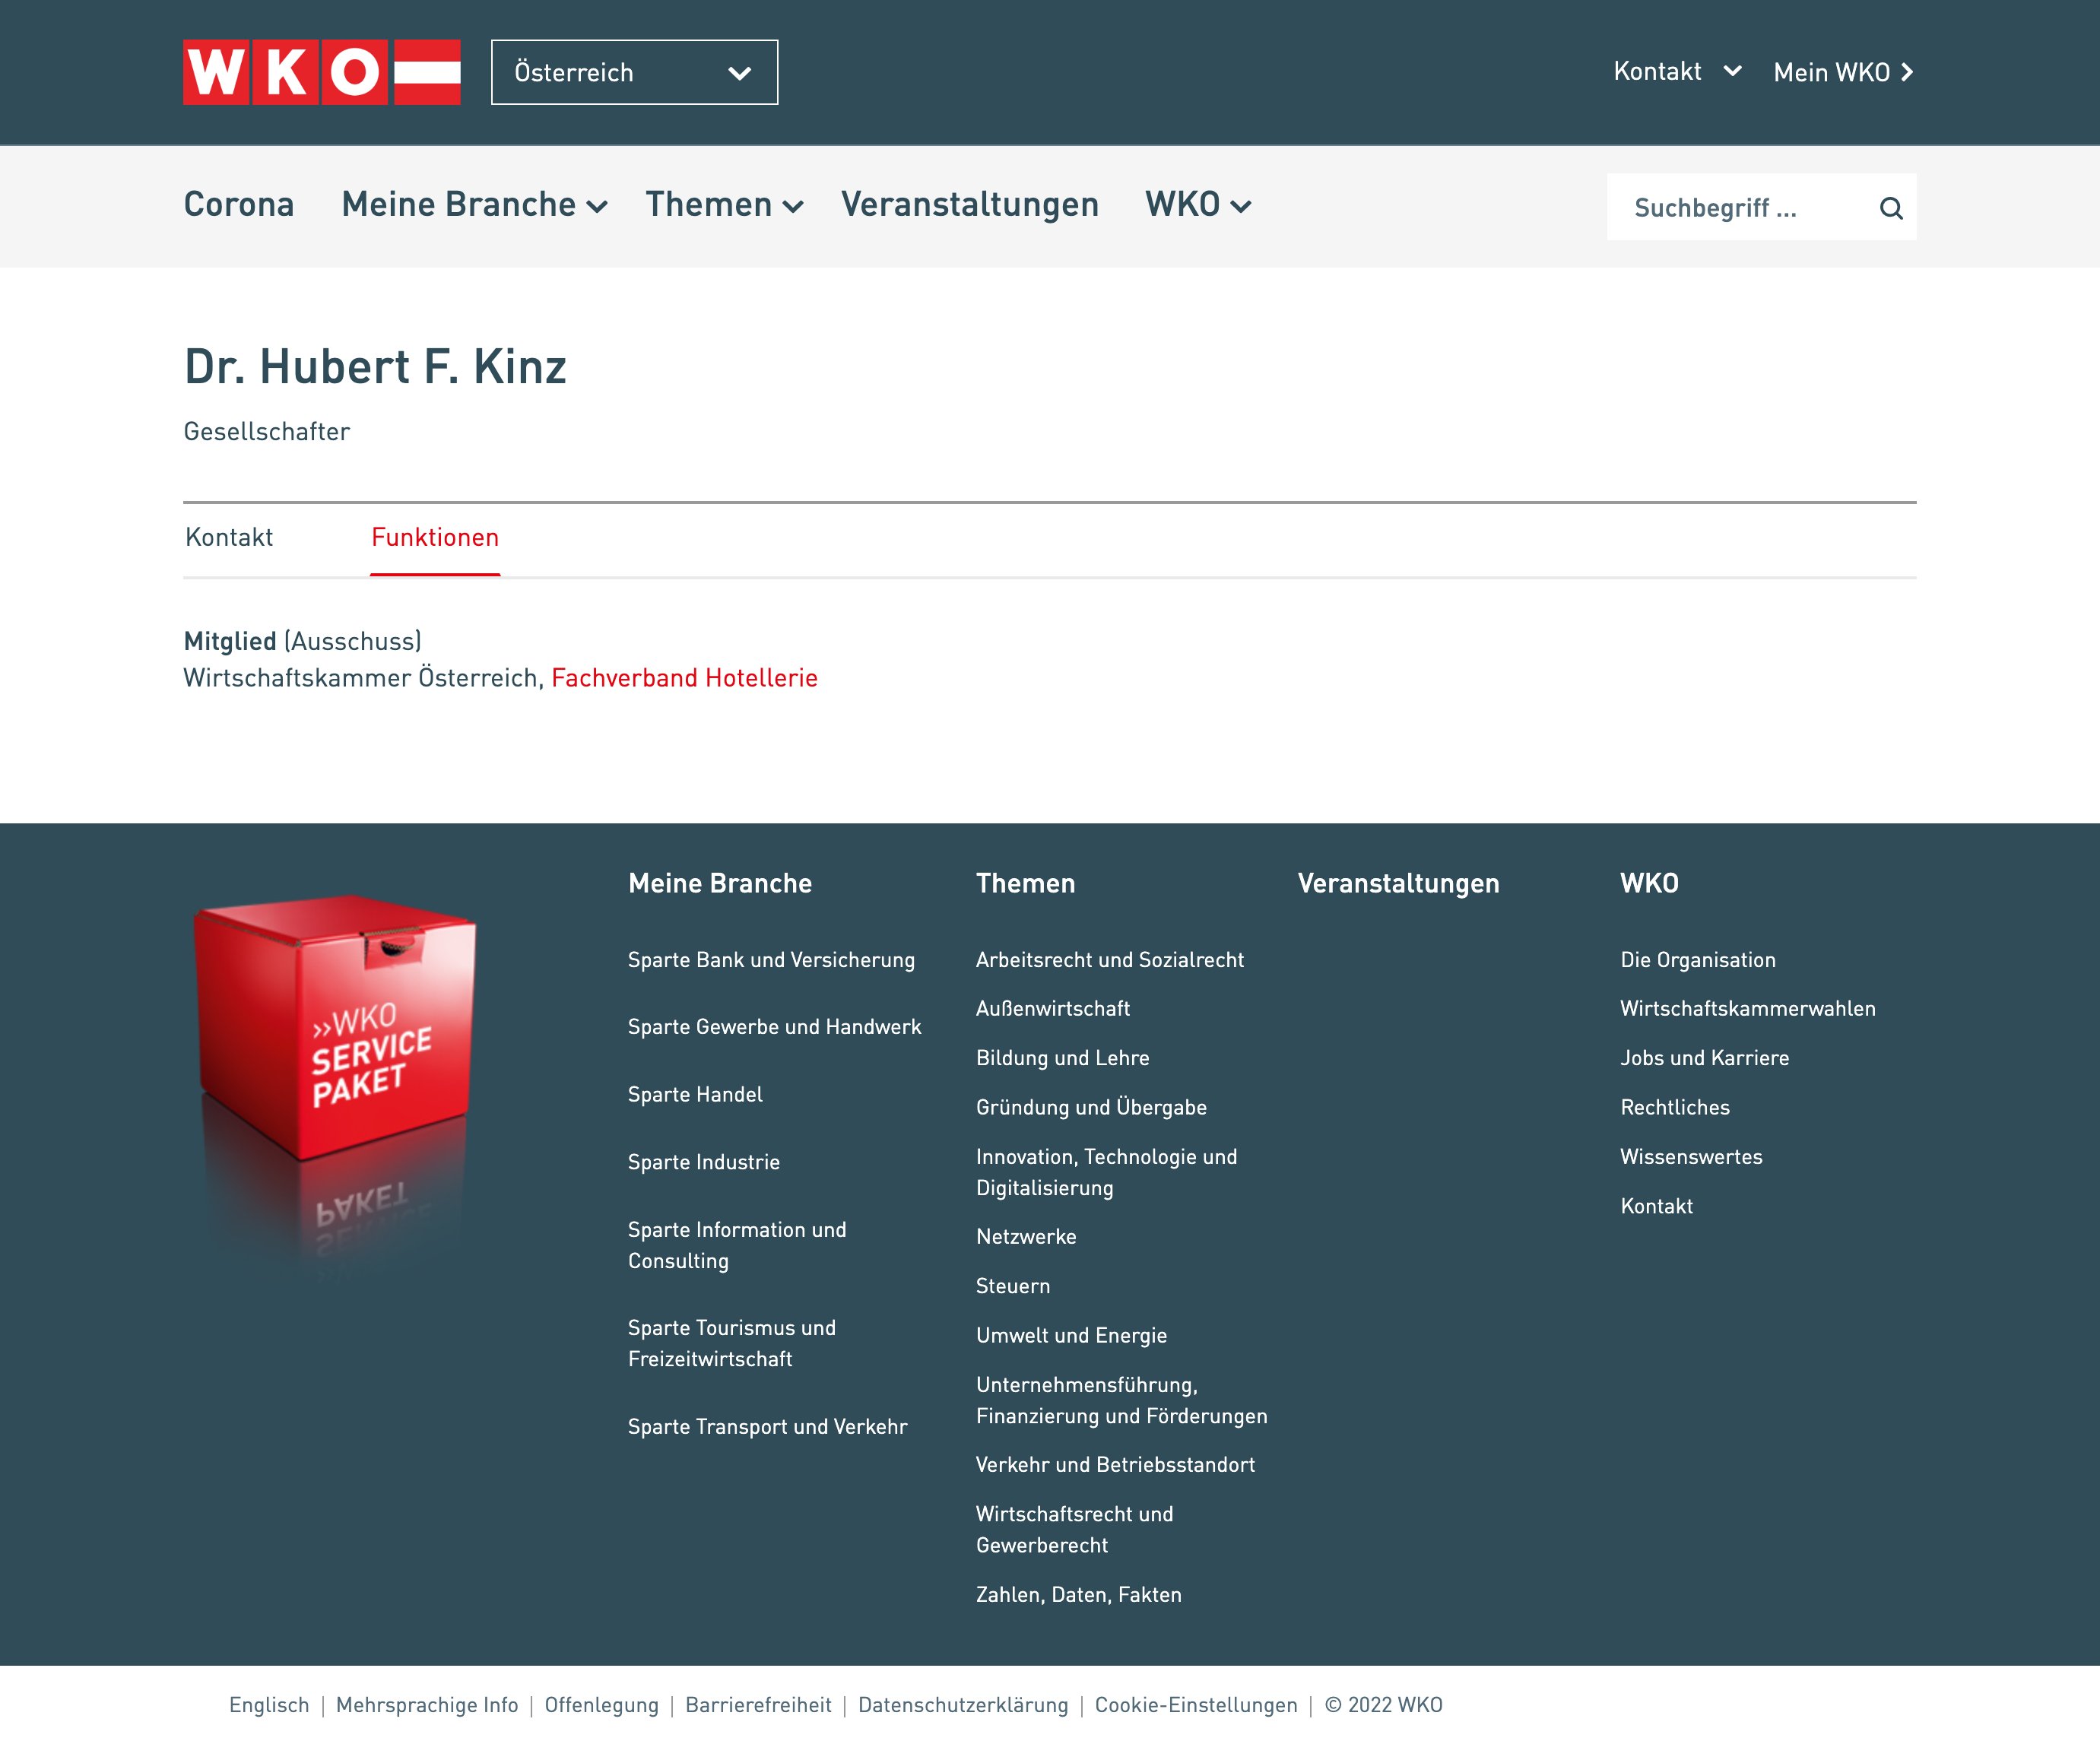Open Sparte Gewerbe und Handwerk

pyautogui.click(x=774, y=1027)
